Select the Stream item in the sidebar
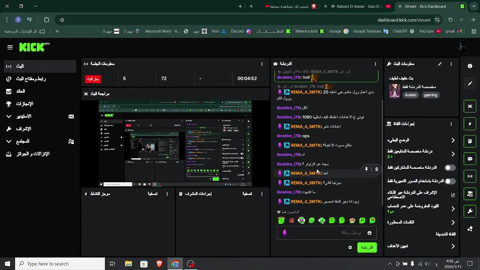480x270 pixels. [40, 66]
